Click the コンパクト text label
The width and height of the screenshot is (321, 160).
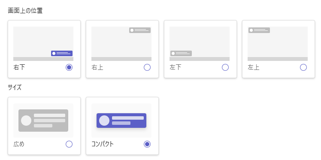[x=103, y=144]
